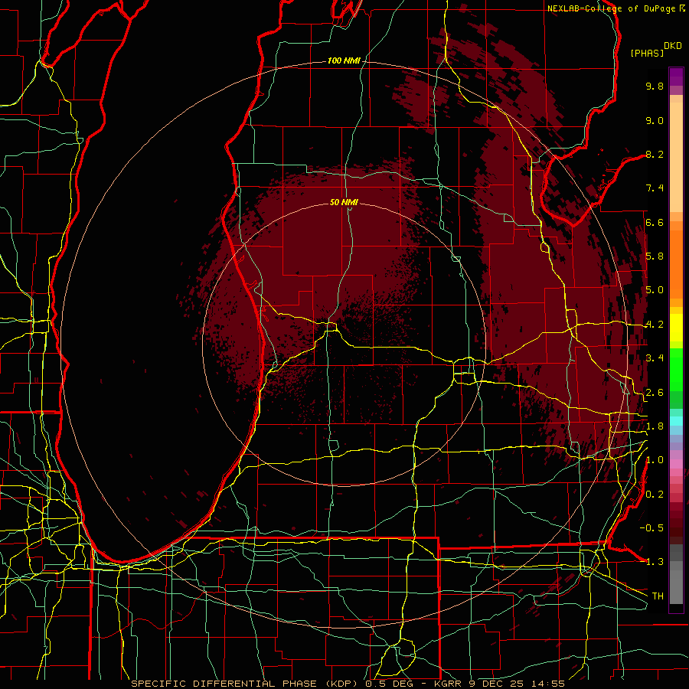This screenshot has width=689, height=689.
Task: Click the "50 NMI" range ring label
Action: click(x=344, y=202)
